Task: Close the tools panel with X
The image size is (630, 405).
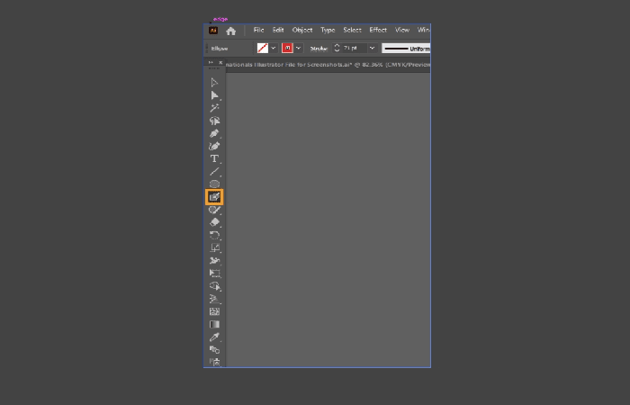Action: 220,62
